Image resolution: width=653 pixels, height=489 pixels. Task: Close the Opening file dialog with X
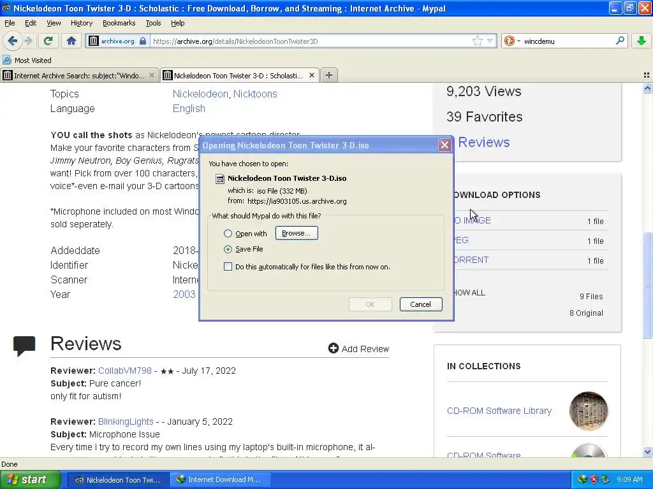[x=444, y=145]
